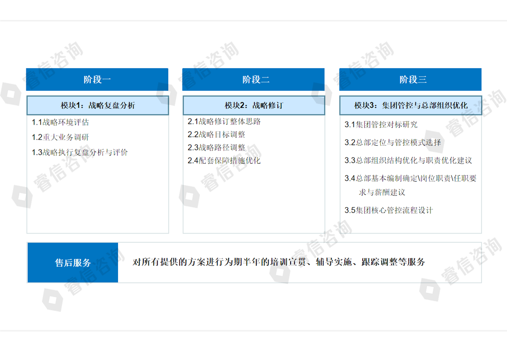Select the 2.3战略路径调整 item
The height and width of the screenshot is (351, 507).
(x=216, y=148)
